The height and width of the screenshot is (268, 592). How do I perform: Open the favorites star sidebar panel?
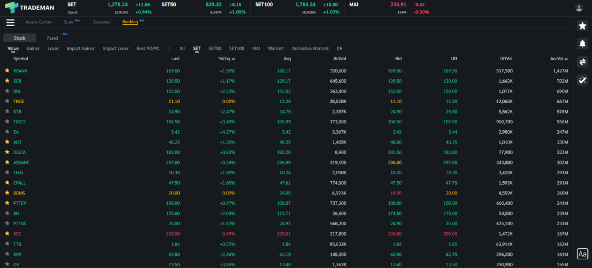(583, 25)
